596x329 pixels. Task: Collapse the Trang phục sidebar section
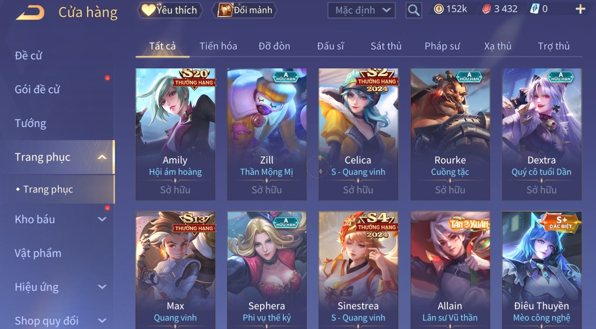click(102, 157)
